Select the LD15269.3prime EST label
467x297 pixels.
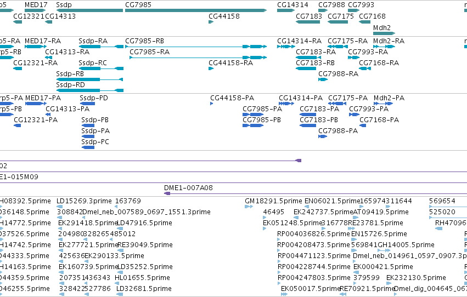(84, 201)
